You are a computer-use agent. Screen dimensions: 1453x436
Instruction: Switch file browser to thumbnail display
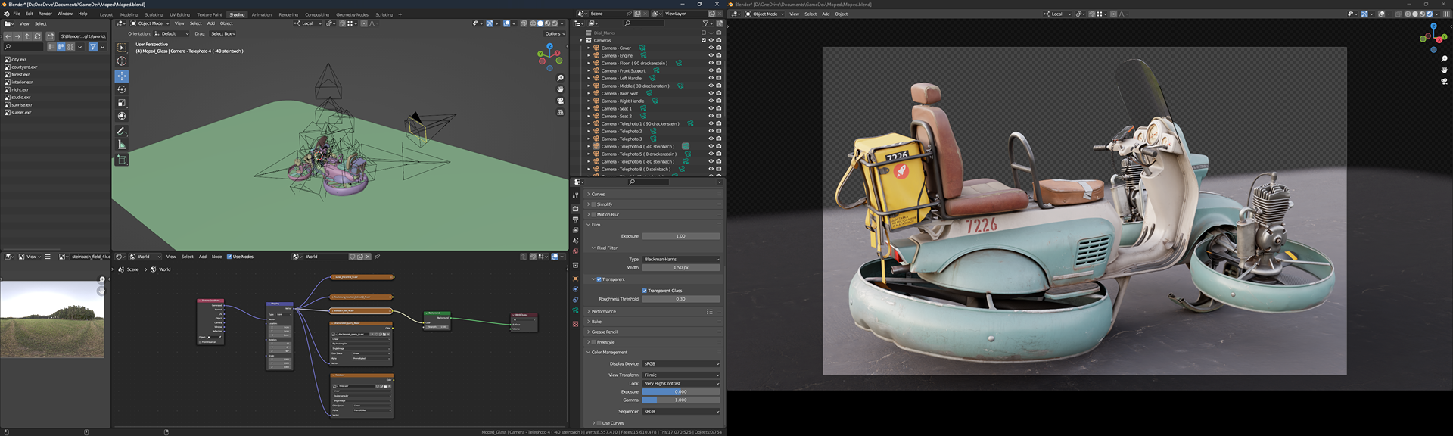(x=70, y=47)
